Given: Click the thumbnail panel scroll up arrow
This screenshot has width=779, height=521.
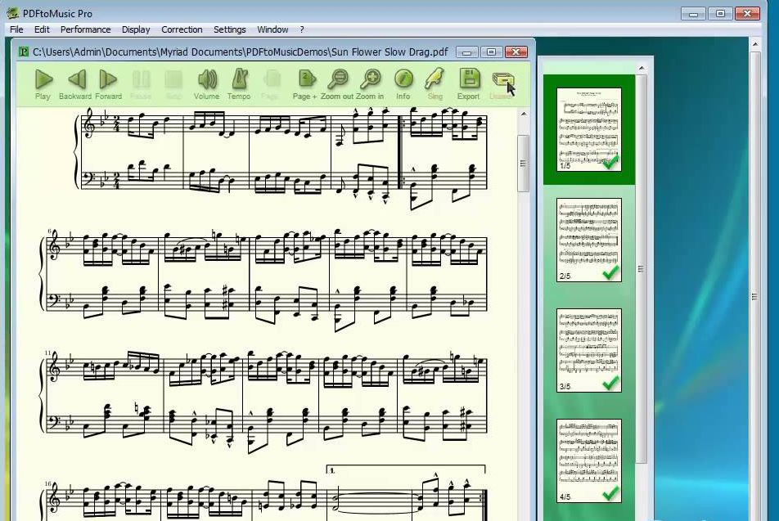Looking at the screenshot, I should click(x=642, y=68).
